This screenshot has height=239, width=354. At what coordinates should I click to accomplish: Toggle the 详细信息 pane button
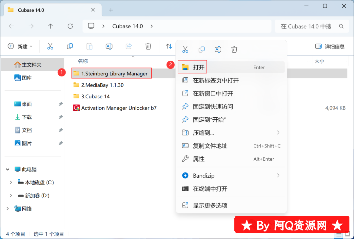point(330,46)
